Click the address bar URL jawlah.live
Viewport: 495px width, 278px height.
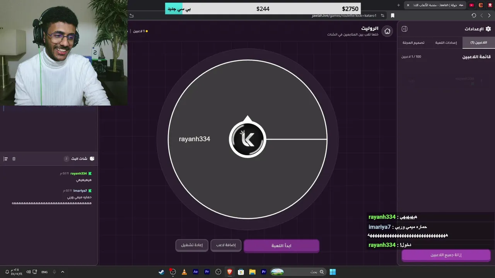(x=344, y=15)
